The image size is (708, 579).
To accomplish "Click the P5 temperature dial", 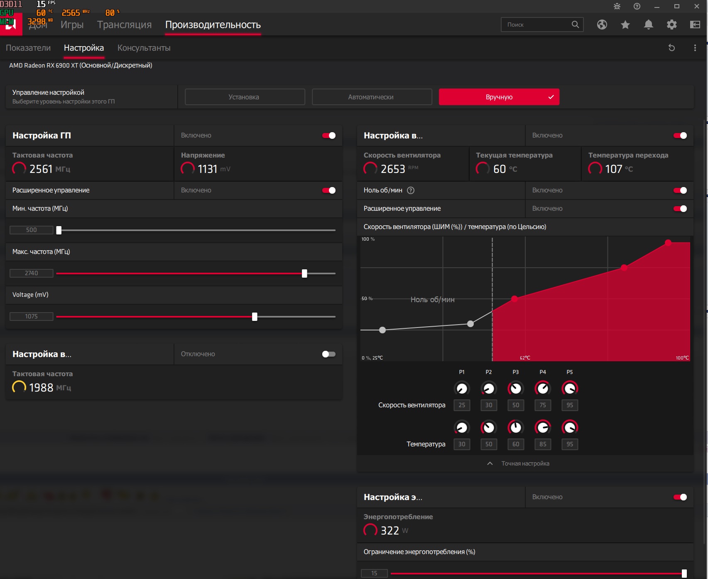I will click(570, 427).
